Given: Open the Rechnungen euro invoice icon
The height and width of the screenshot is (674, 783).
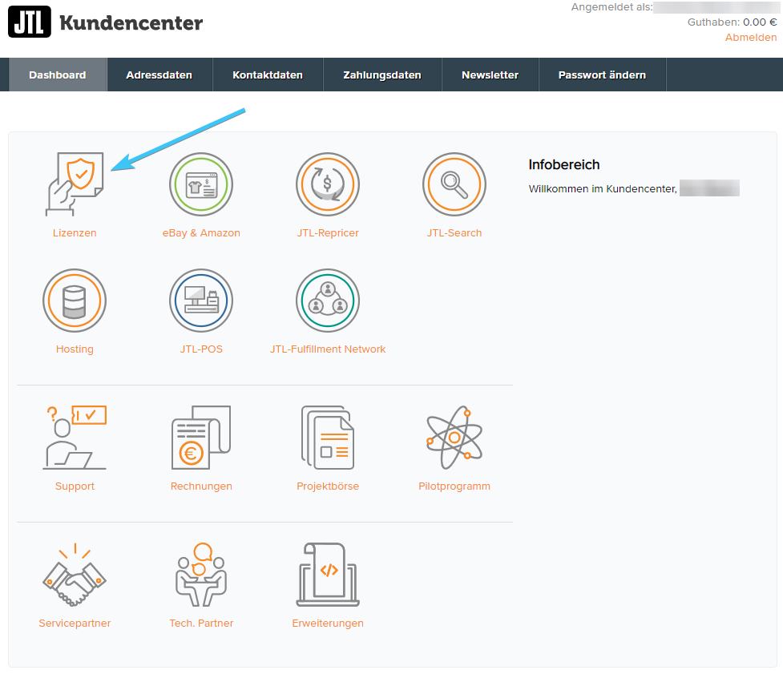Looking at the screenshot, I should pyautogui.click(x=201, y=438).
